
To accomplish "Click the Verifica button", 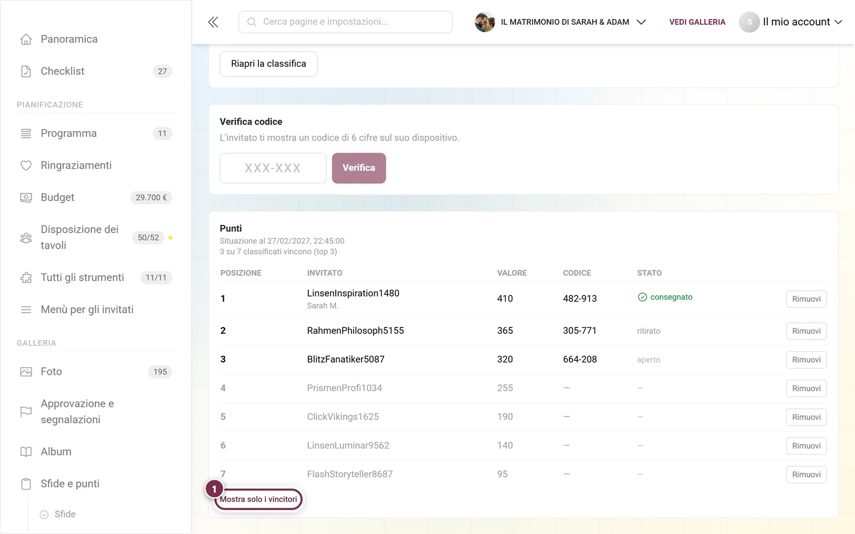I will [359, 168].
